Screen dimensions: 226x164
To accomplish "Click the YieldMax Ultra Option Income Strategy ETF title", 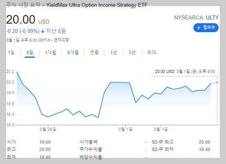I will point(97,5).
